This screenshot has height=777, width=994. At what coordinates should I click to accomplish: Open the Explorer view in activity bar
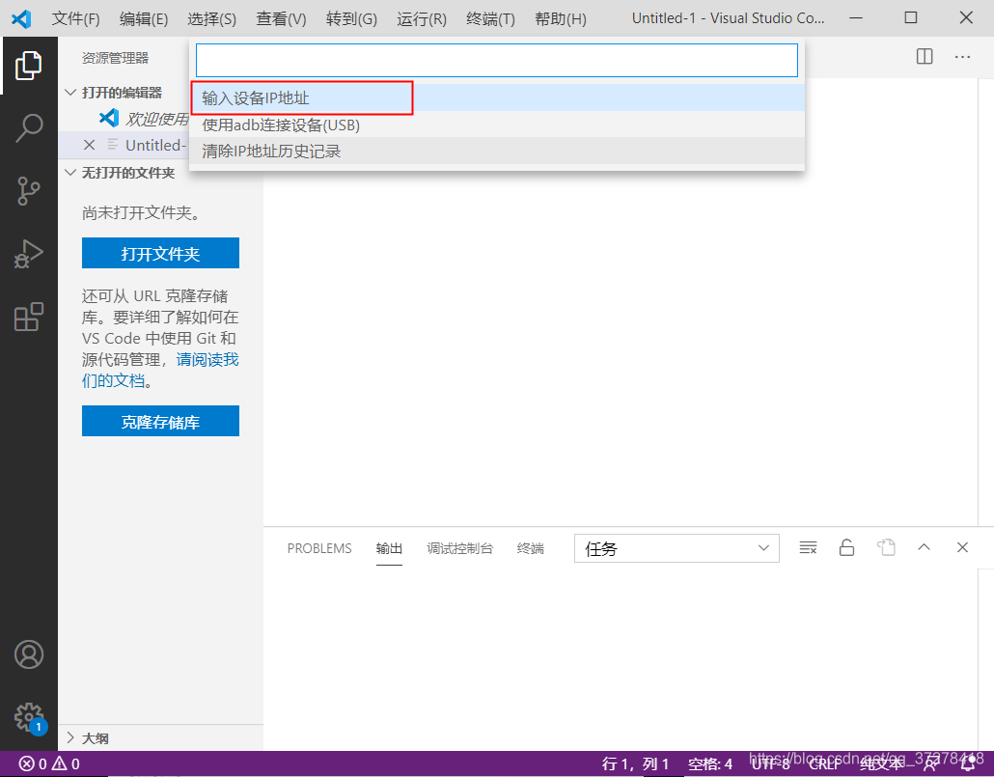(29, 66)
